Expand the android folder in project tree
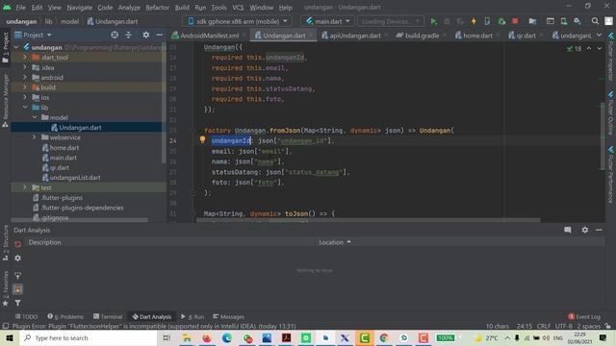The image size is (616, 346). [25, 77]
